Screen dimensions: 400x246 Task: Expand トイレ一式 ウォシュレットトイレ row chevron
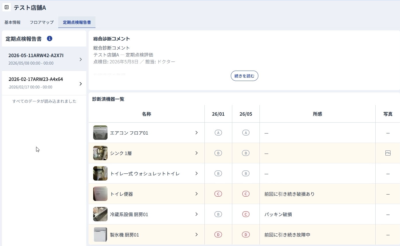(x=196, y=173)
